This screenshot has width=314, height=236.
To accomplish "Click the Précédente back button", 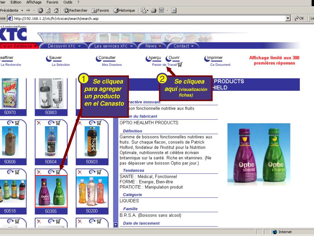I will (9, 10).
